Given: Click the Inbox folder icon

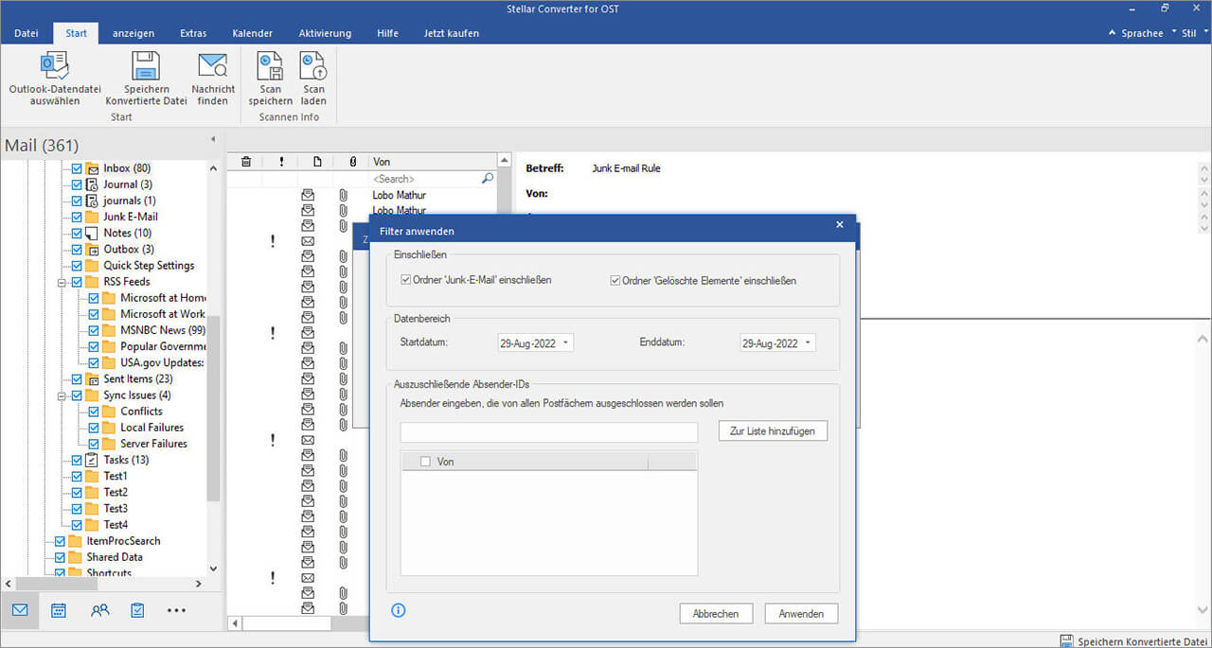Looking at the screenshot, I should click(93, 168).
